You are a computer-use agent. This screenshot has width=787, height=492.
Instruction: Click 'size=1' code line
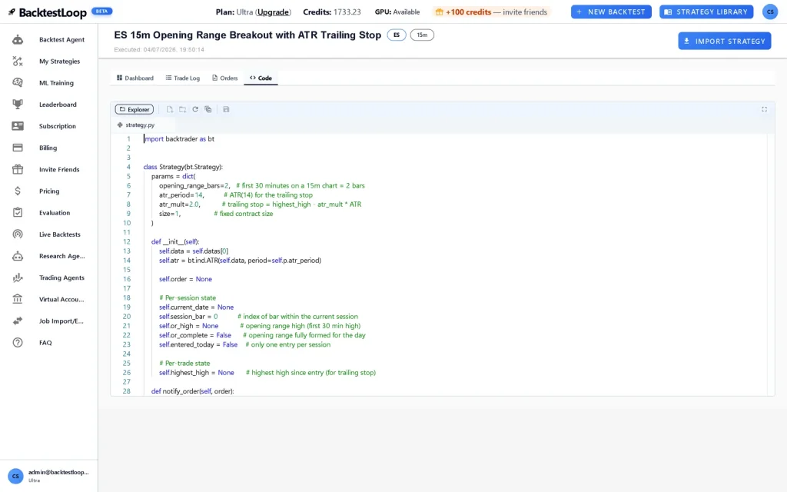[216, 214]
